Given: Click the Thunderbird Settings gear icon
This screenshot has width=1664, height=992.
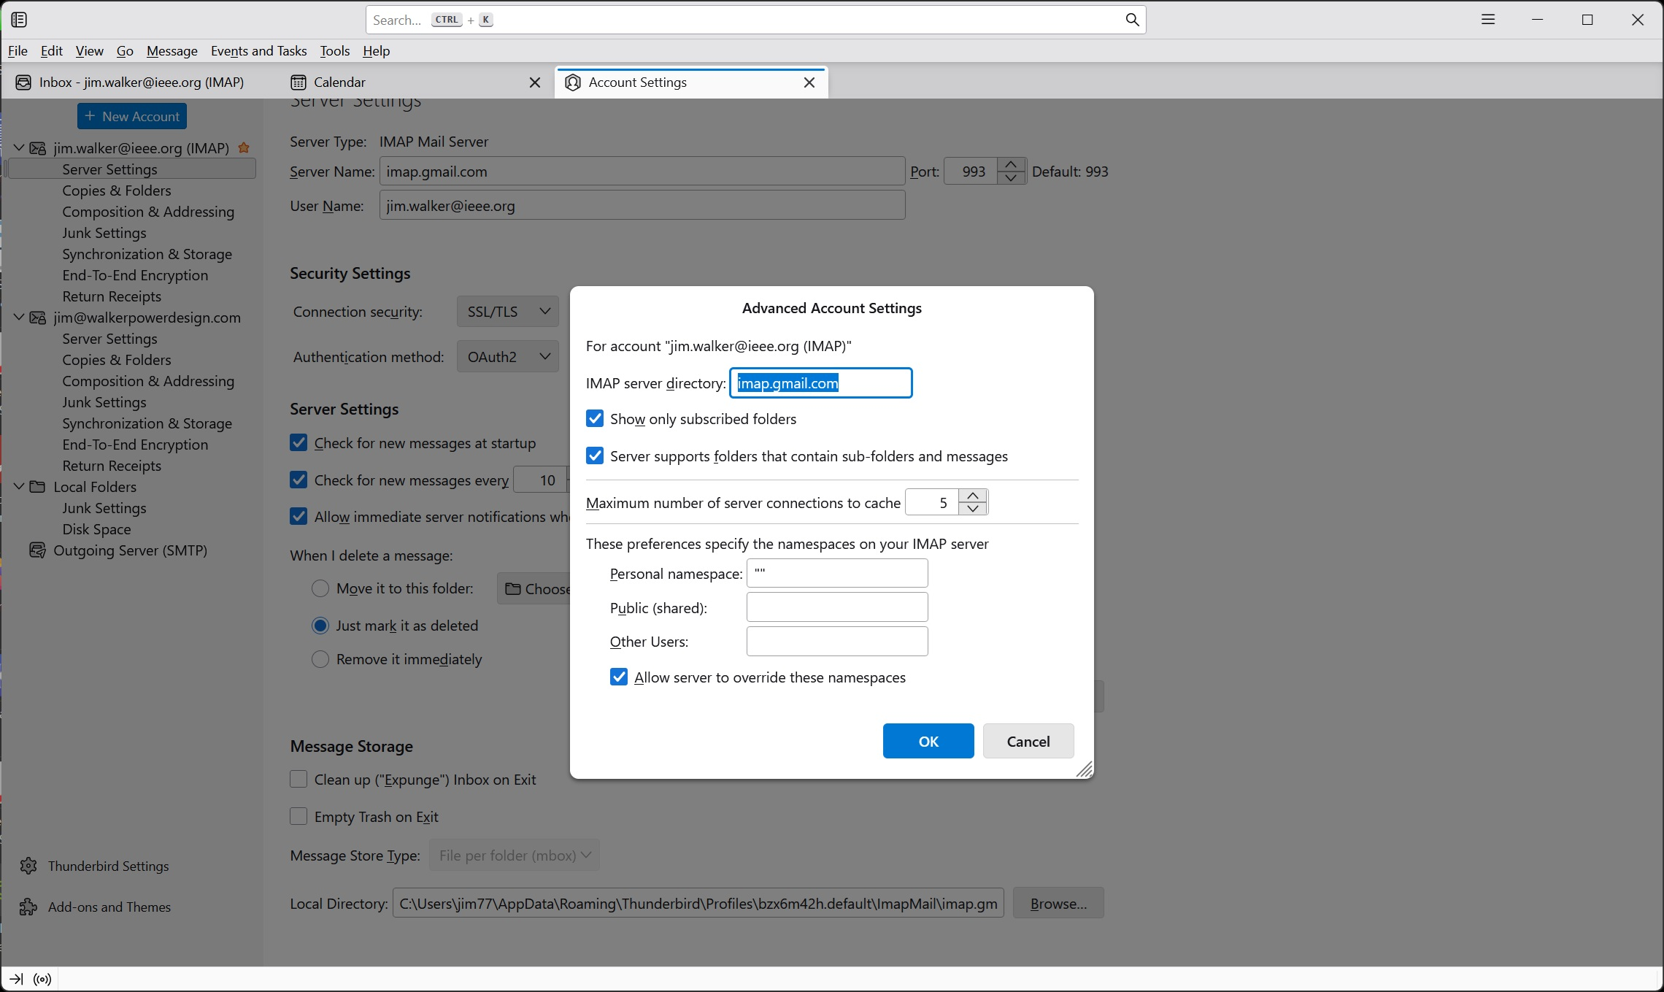Looking at the screenshot, I should coord(28,866).
